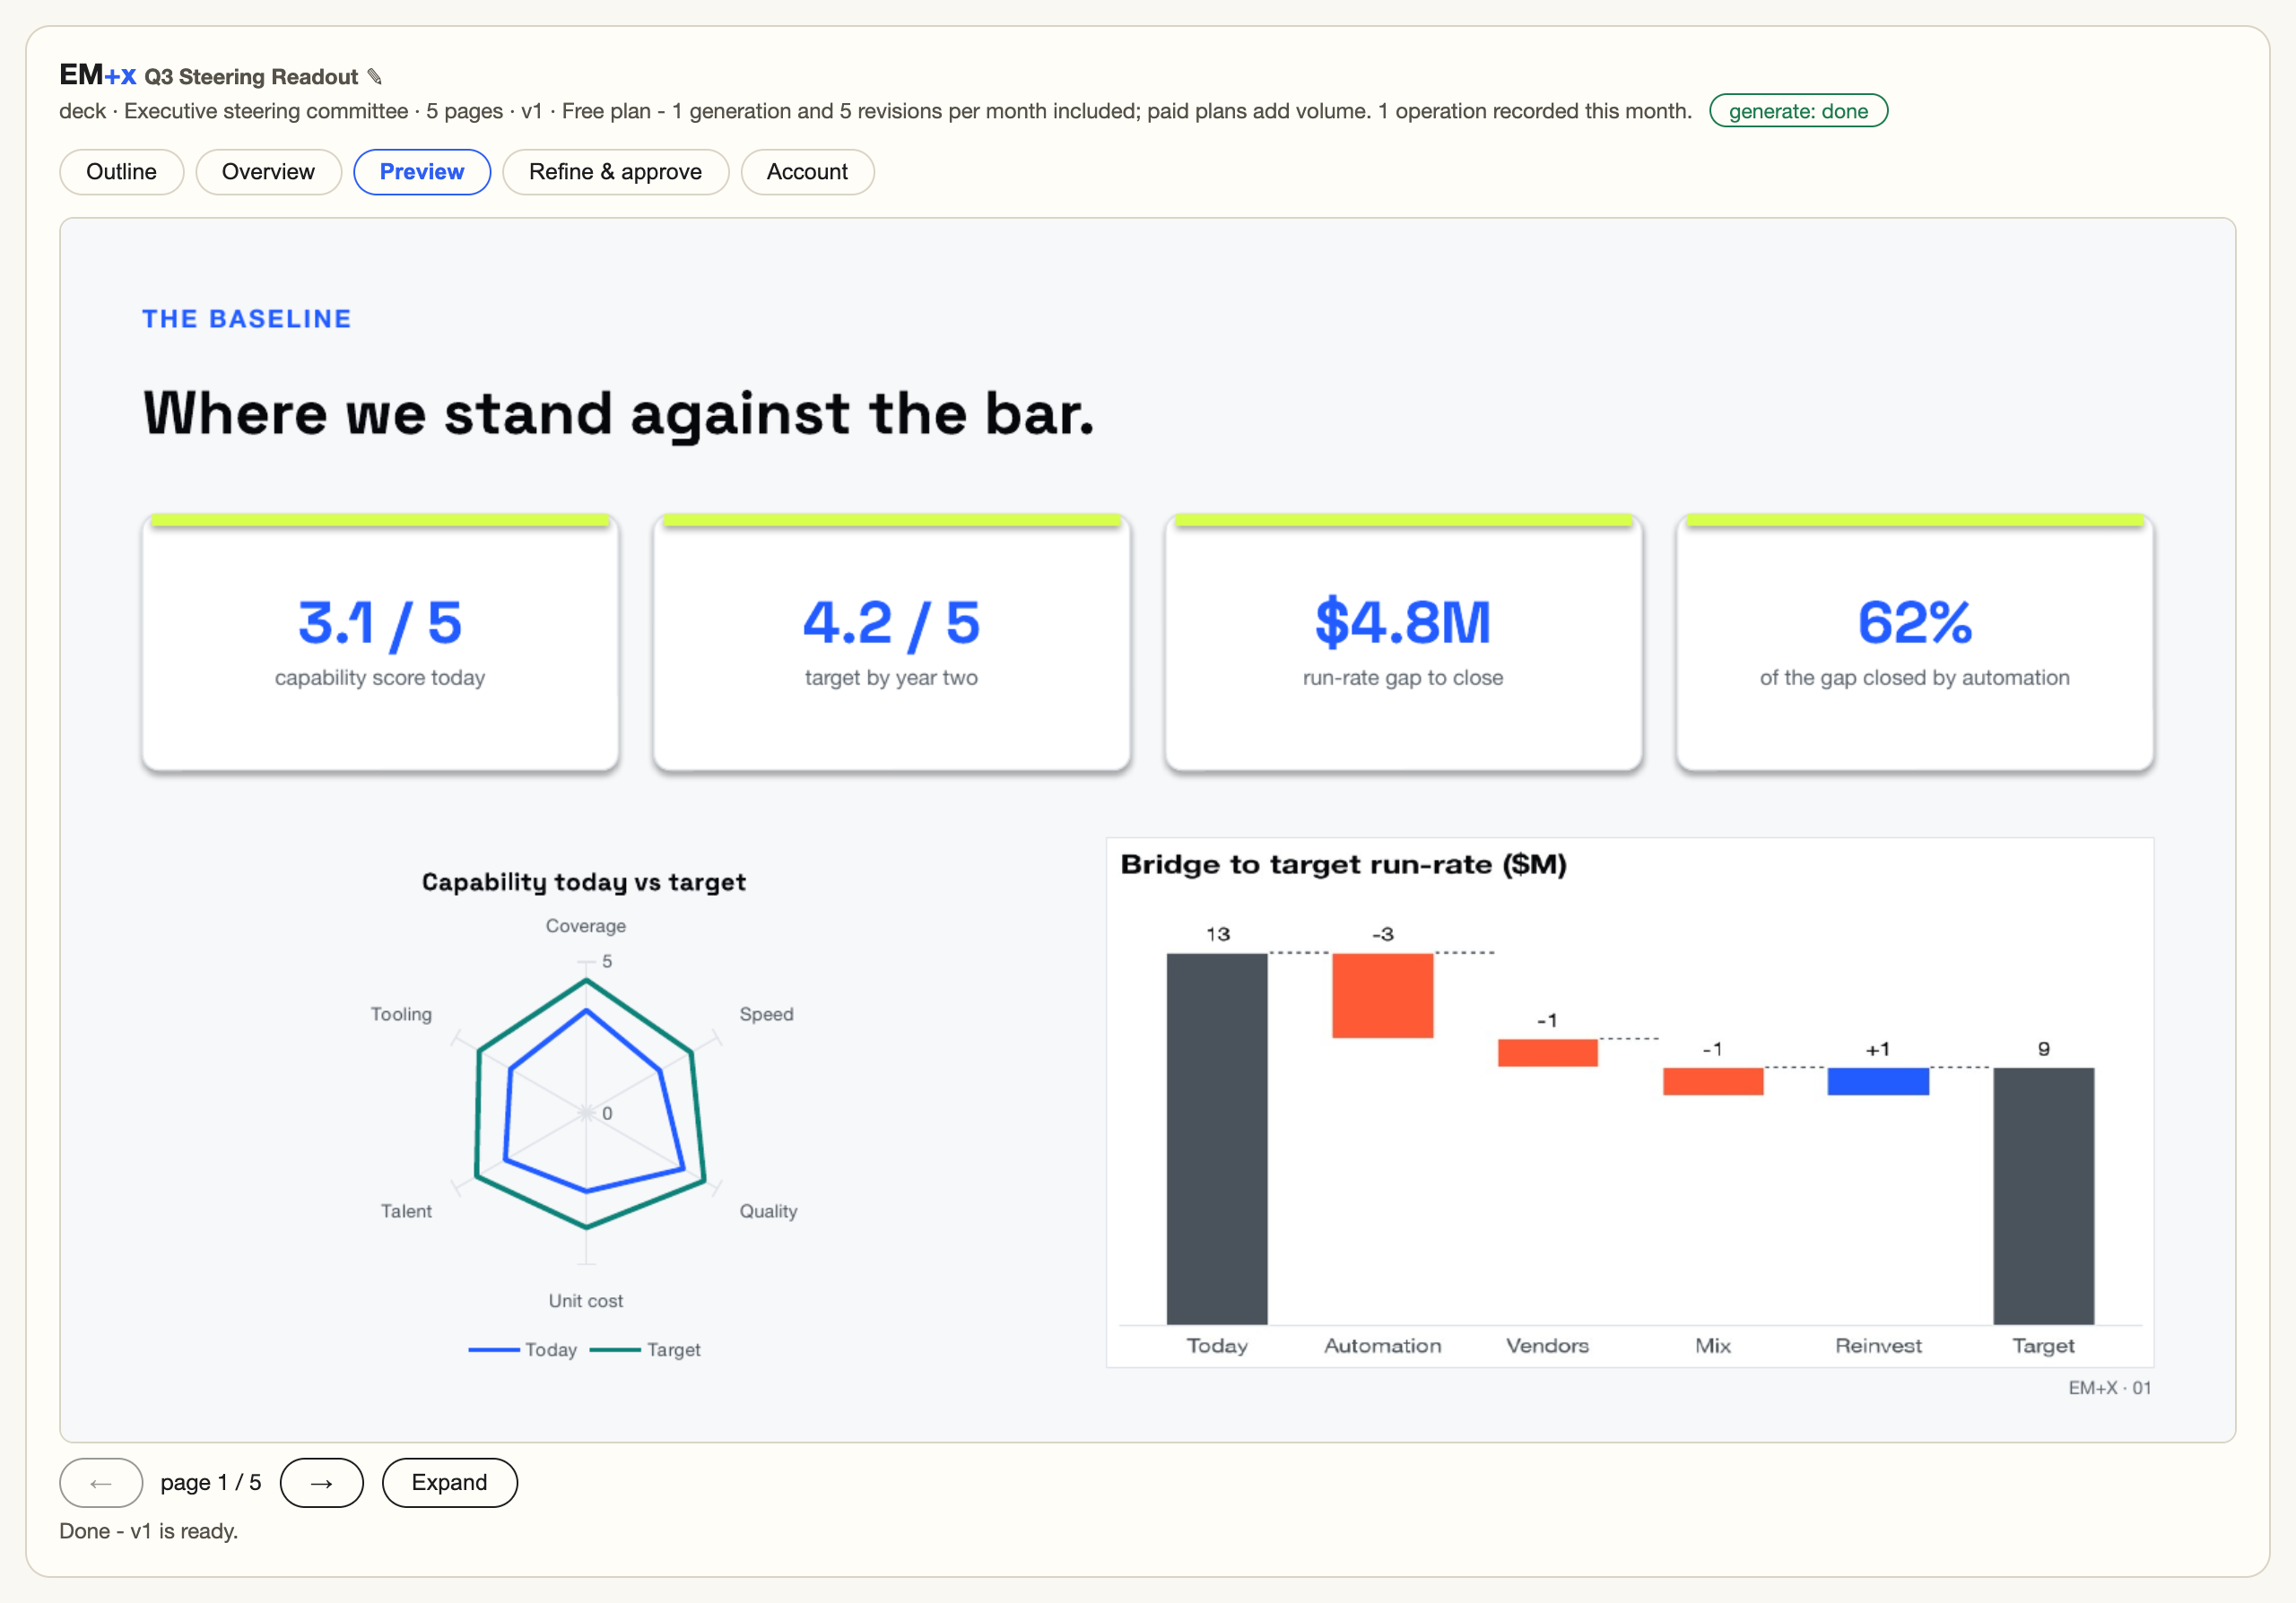This screenshot has height=1603, width=2296.
Task: Click the blue Reinvest +1 bar
Action: pos(1878,1081)
